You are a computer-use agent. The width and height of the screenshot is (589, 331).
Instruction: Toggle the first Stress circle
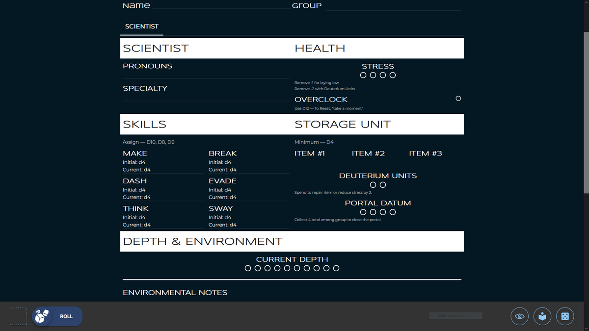point(363,76)
